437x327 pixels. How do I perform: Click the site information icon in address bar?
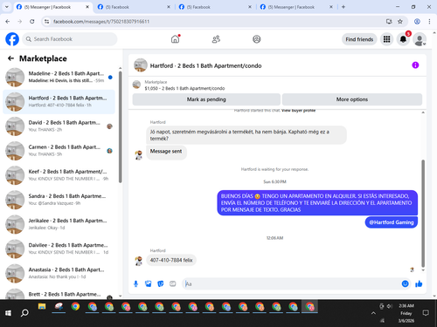point(46,21)
